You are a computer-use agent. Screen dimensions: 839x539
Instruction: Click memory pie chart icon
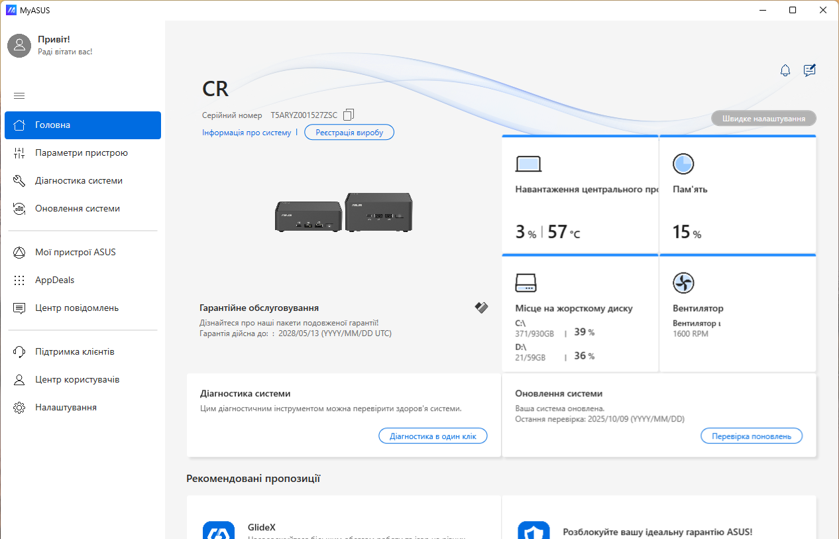(683, 164)
